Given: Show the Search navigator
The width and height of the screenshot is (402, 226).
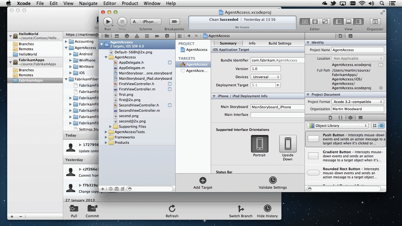Looking at the screenshot, I should (x=127, y=36).
